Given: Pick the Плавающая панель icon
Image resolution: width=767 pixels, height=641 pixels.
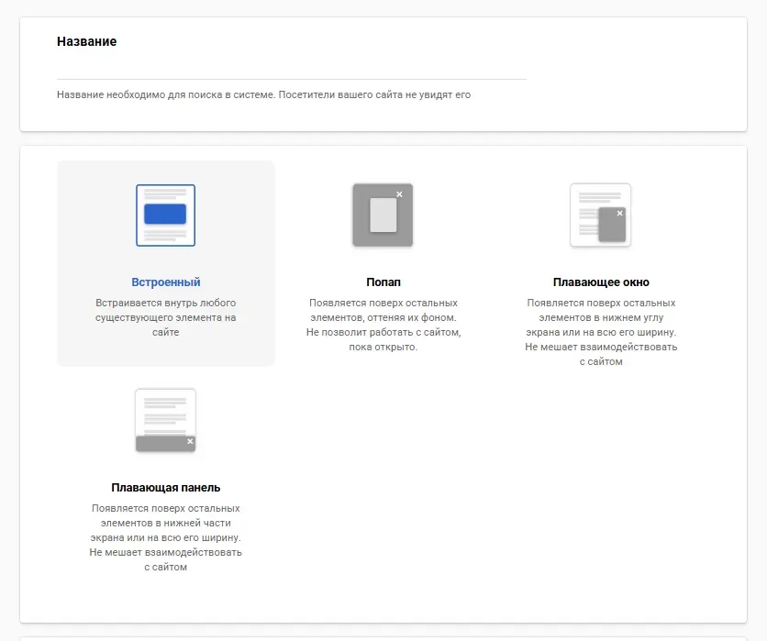Looking at the screenshot, I should (x=165, y=421).
